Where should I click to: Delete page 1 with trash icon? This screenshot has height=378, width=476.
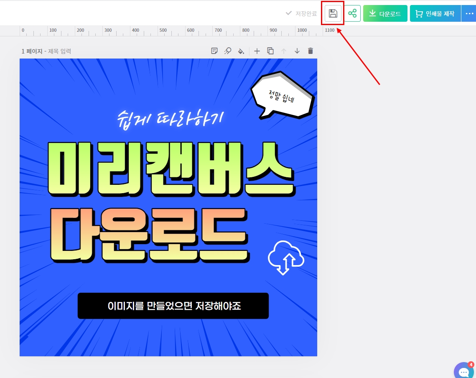click(x=310, y=51)
